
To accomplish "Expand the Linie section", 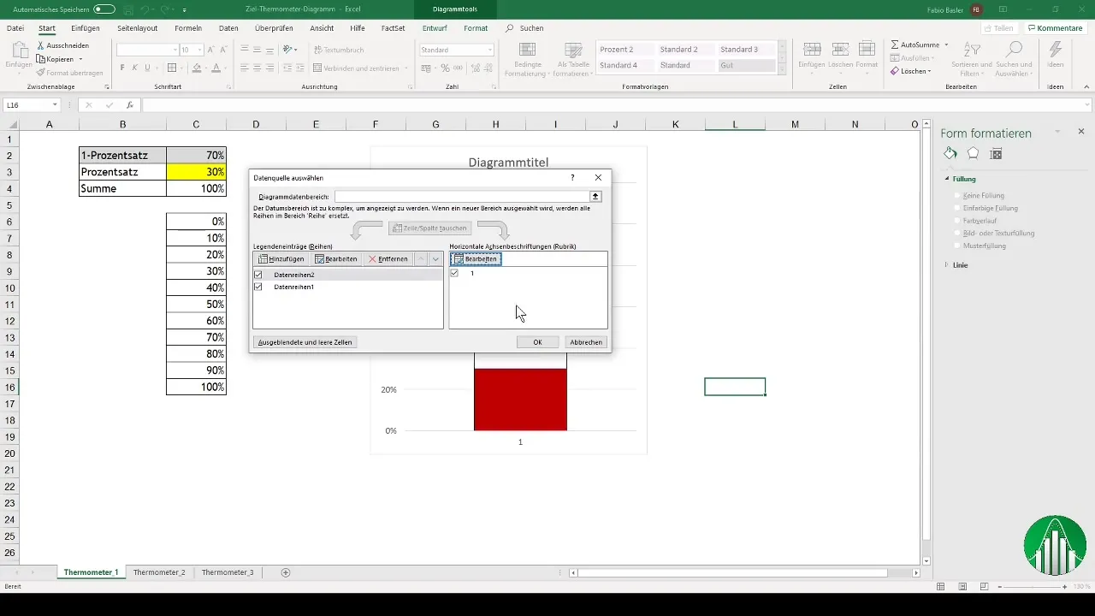I will coord(947,265).
